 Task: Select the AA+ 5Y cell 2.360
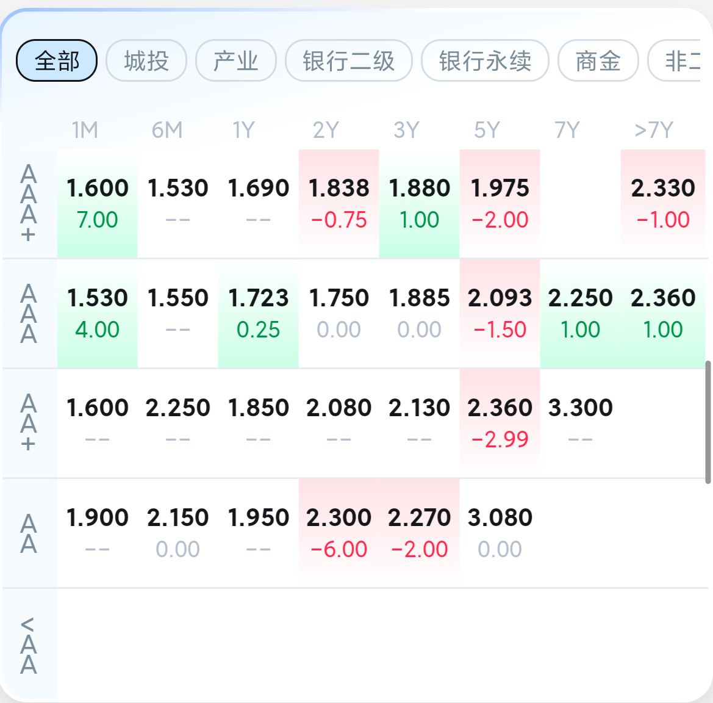pos(500,422)
